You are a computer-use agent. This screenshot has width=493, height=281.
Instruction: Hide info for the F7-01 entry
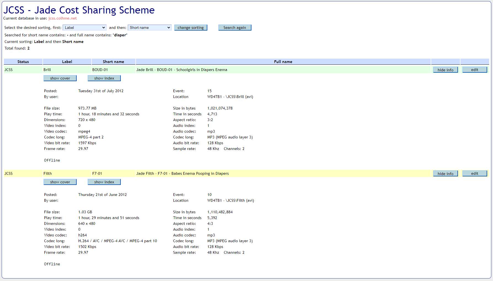pos(445,174)
